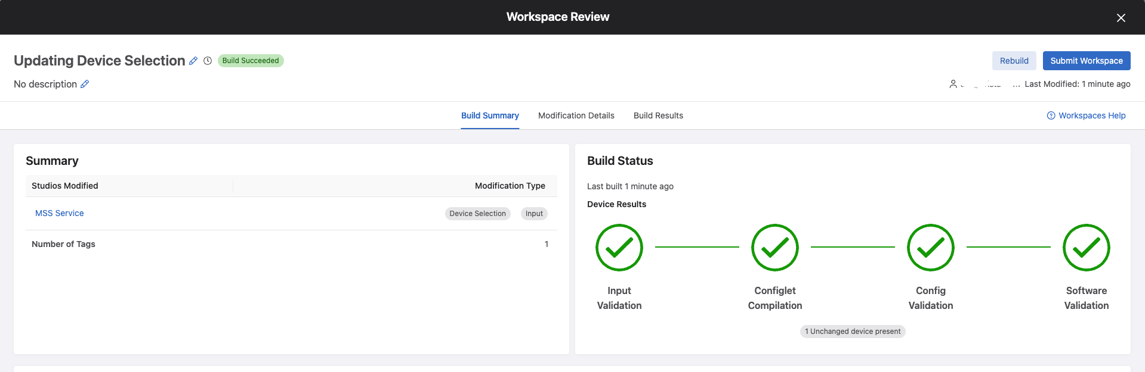
Task: Click the Updating Device Selection title
Action: click(x=100, y=61)
